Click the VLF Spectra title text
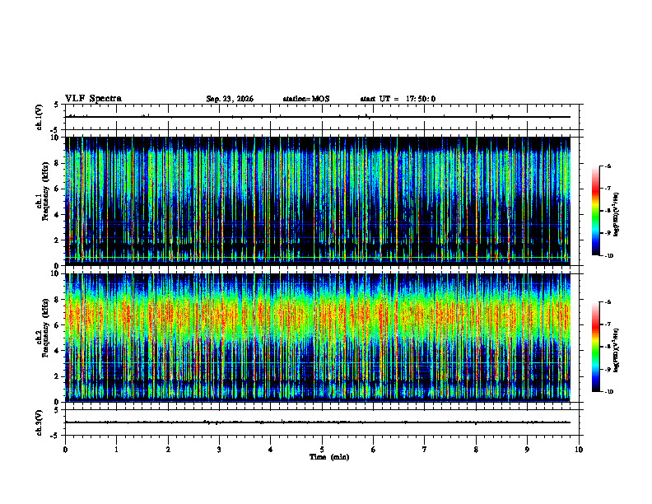652x504 pixels. click(x=93, y=99)
